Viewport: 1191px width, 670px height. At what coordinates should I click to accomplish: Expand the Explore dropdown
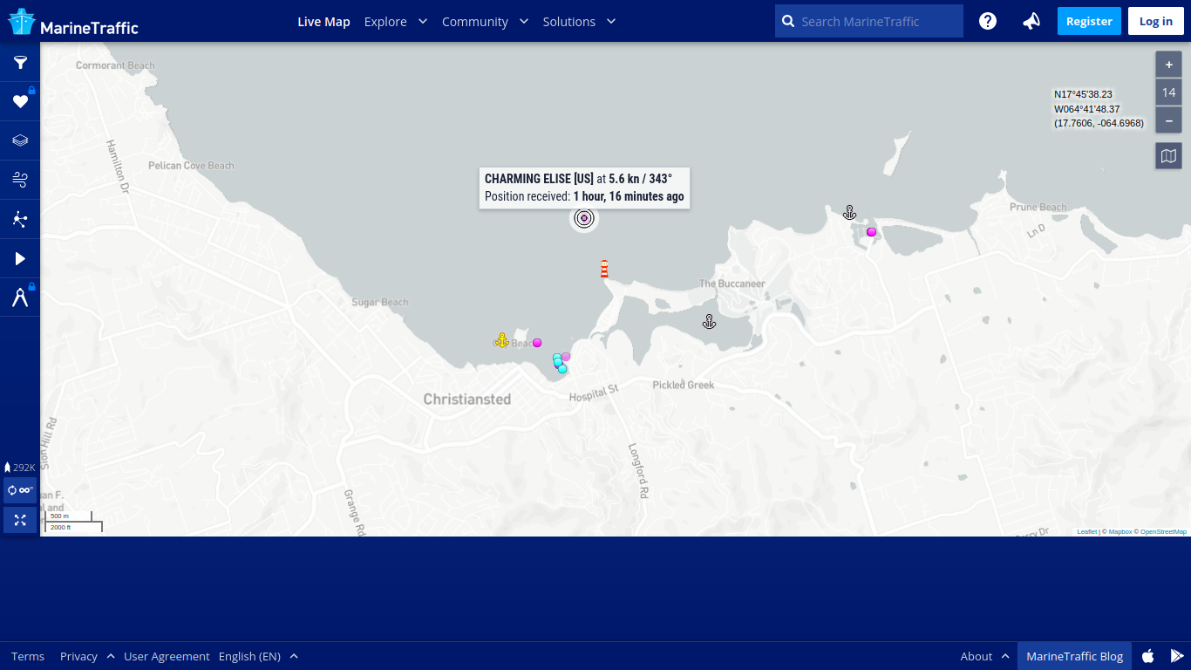[396, 21]
